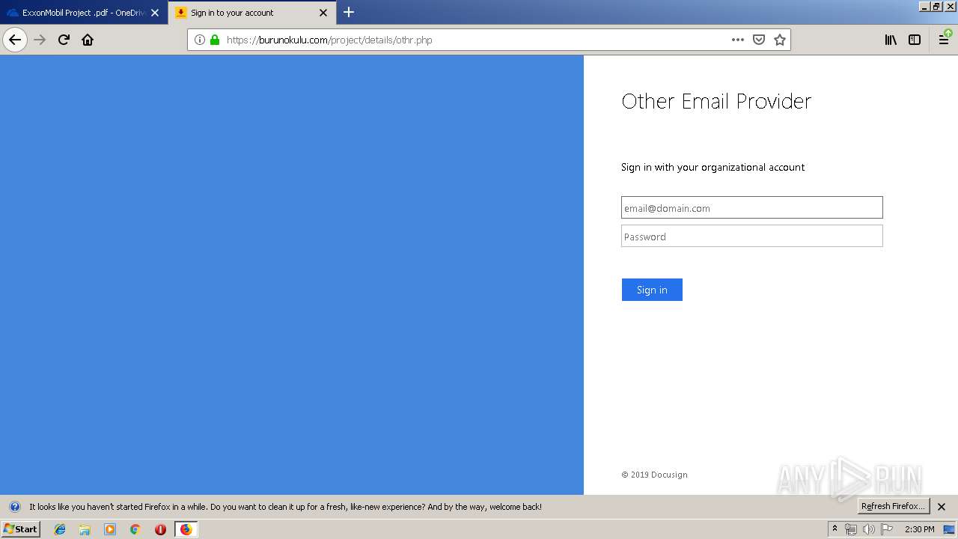958x539 pixels.
Task: Open the volume speaker tray icon
Action: pyautogui.click(x=868, y=529)
